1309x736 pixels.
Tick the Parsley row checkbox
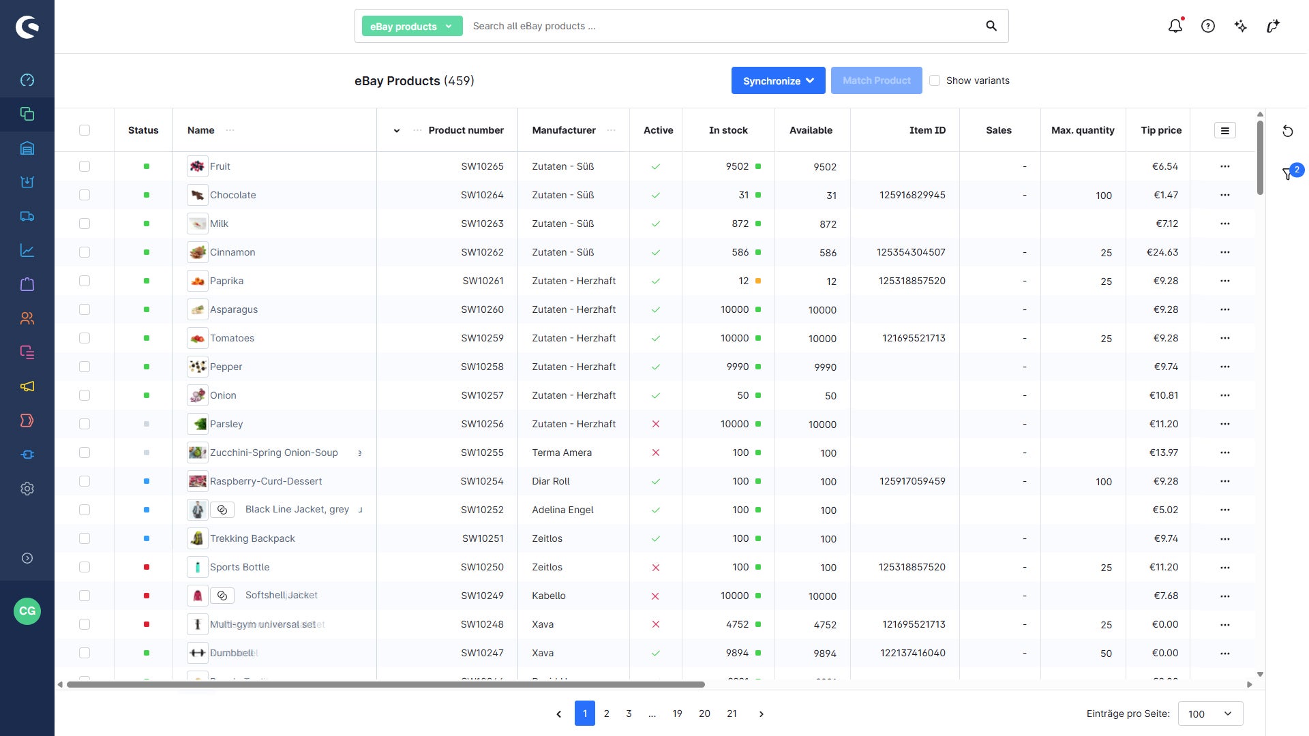[85, 424]
